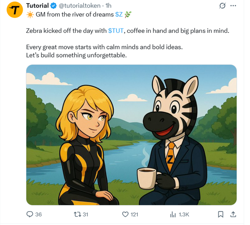Open the three-dot more options menu
The image size is (250, 225).
click(233, 6)
